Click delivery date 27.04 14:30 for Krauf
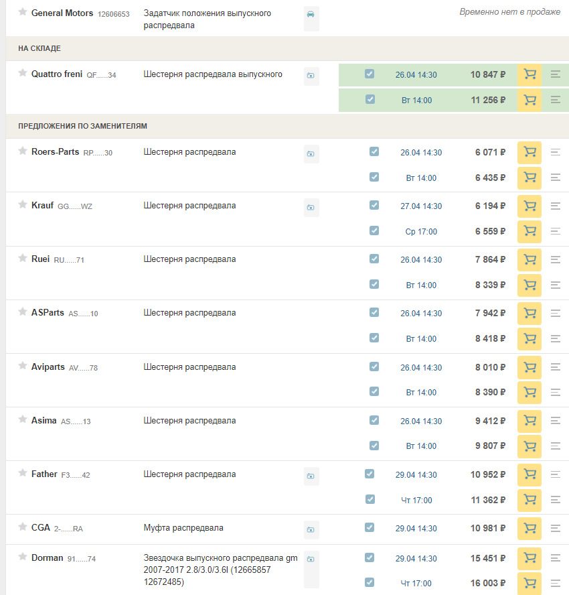 click(x=421, y=206)
